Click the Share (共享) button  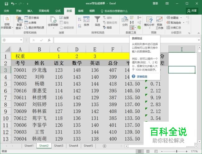(192, 11)
